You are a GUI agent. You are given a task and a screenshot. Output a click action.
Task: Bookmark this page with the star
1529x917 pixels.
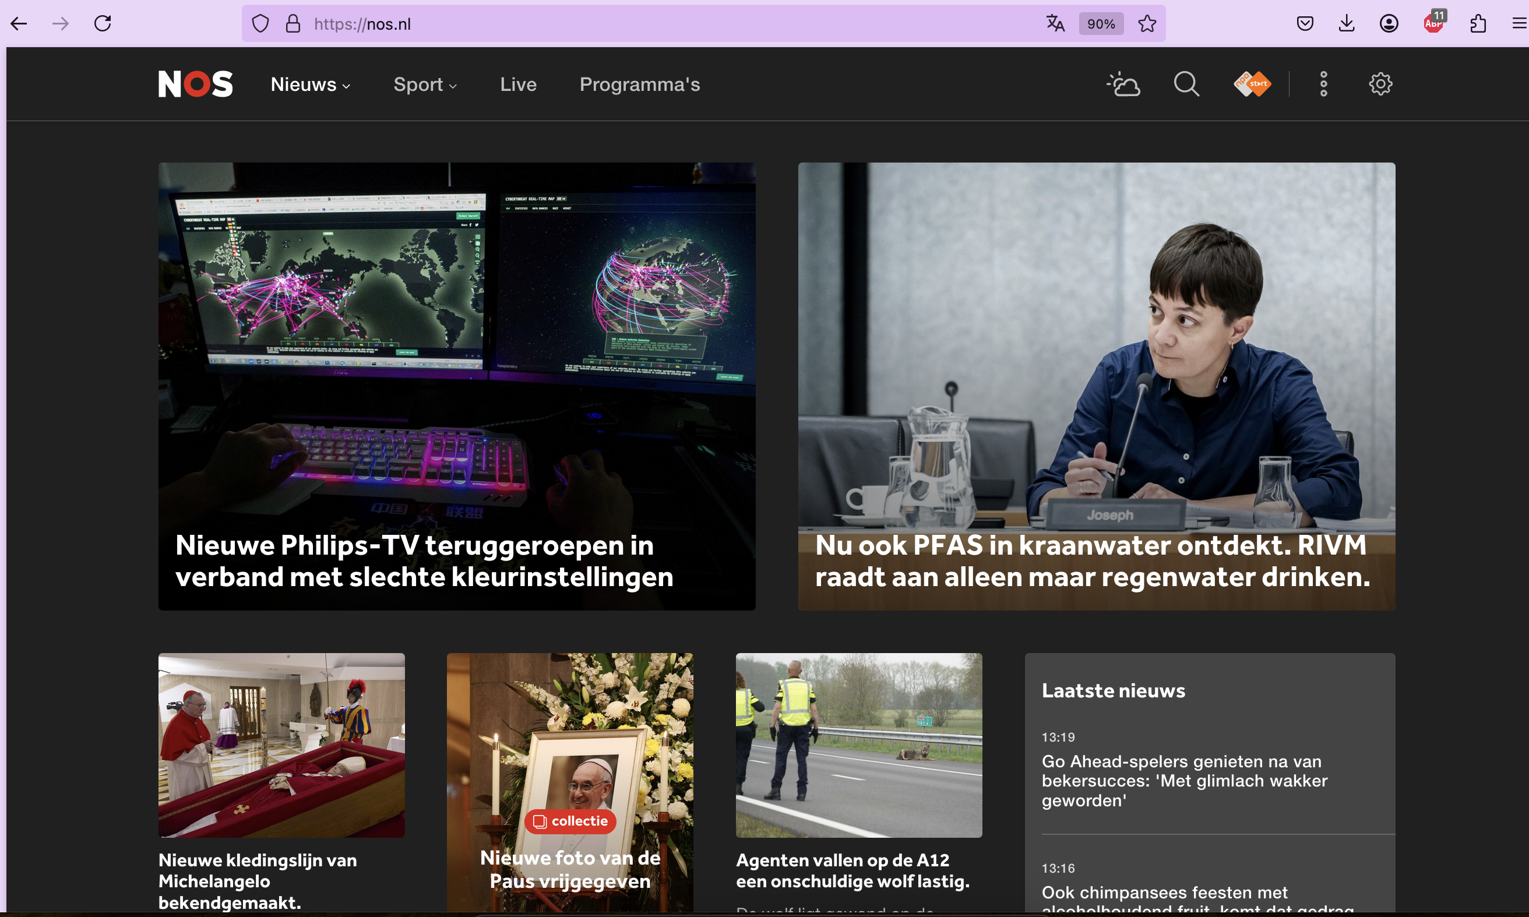(1147, 23)
